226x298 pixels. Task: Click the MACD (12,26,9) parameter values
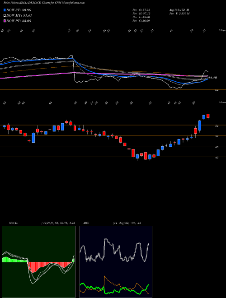[x=58, y=223]
